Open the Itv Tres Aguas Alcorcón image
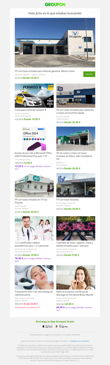 pyautogui.click(x=76, y=185)
